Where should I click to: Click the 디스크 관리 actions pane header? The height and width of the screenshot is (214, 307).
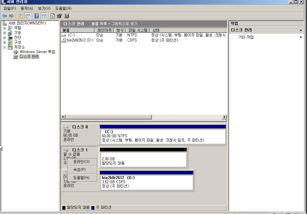coord(266,30)
